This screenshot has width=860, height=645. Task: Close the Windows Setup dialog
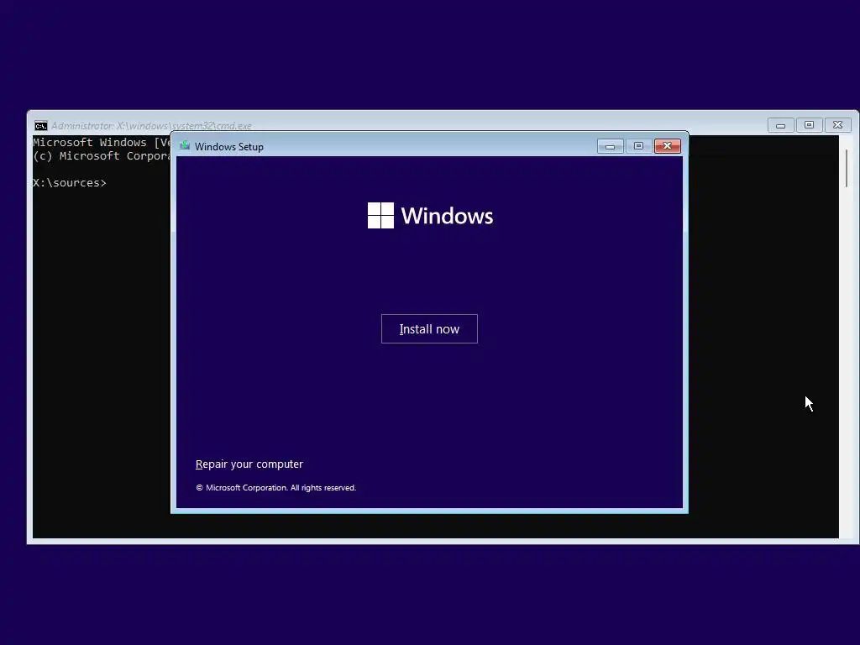pyautogui.click(x=667, y=146)
